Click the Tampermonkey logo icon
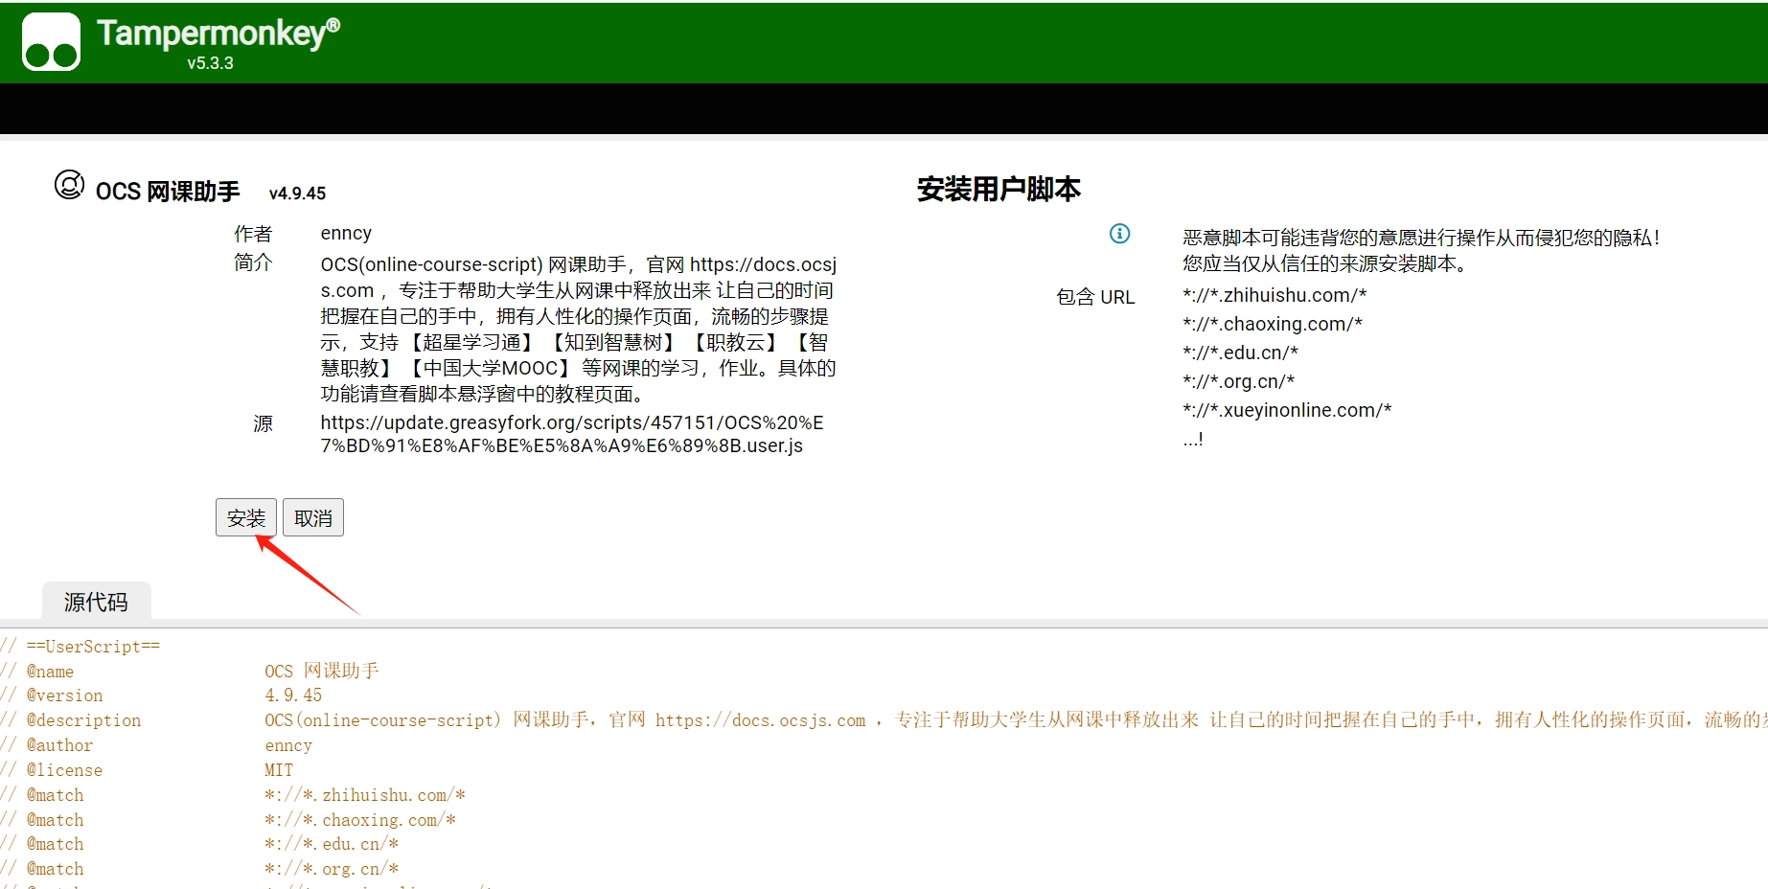 [52, 41]
